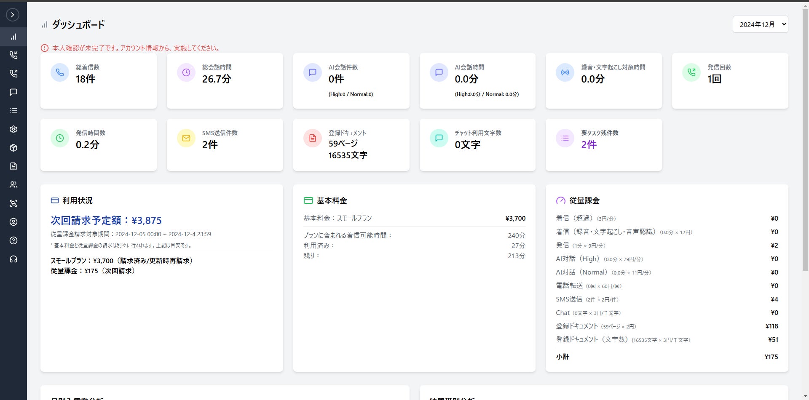Open the incoming calls icon in the sidebar

pyautogui.click(x=13, y=55)
